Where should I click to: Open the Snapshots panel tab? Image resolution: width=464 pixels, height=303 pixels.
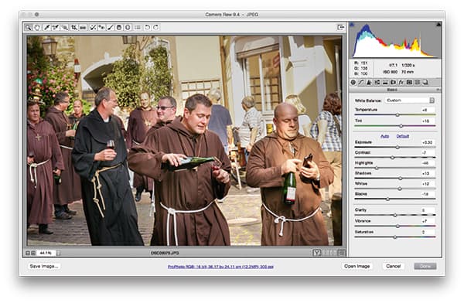coord(425,83)
